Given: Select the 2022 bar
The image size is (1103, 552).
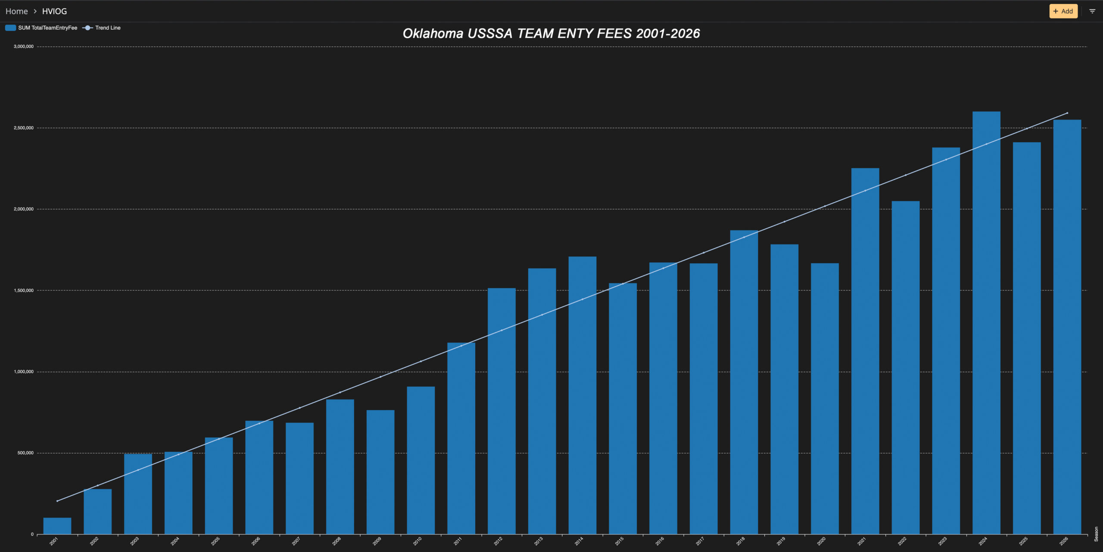Looking at the screenshot, I should tap(906, 368).
